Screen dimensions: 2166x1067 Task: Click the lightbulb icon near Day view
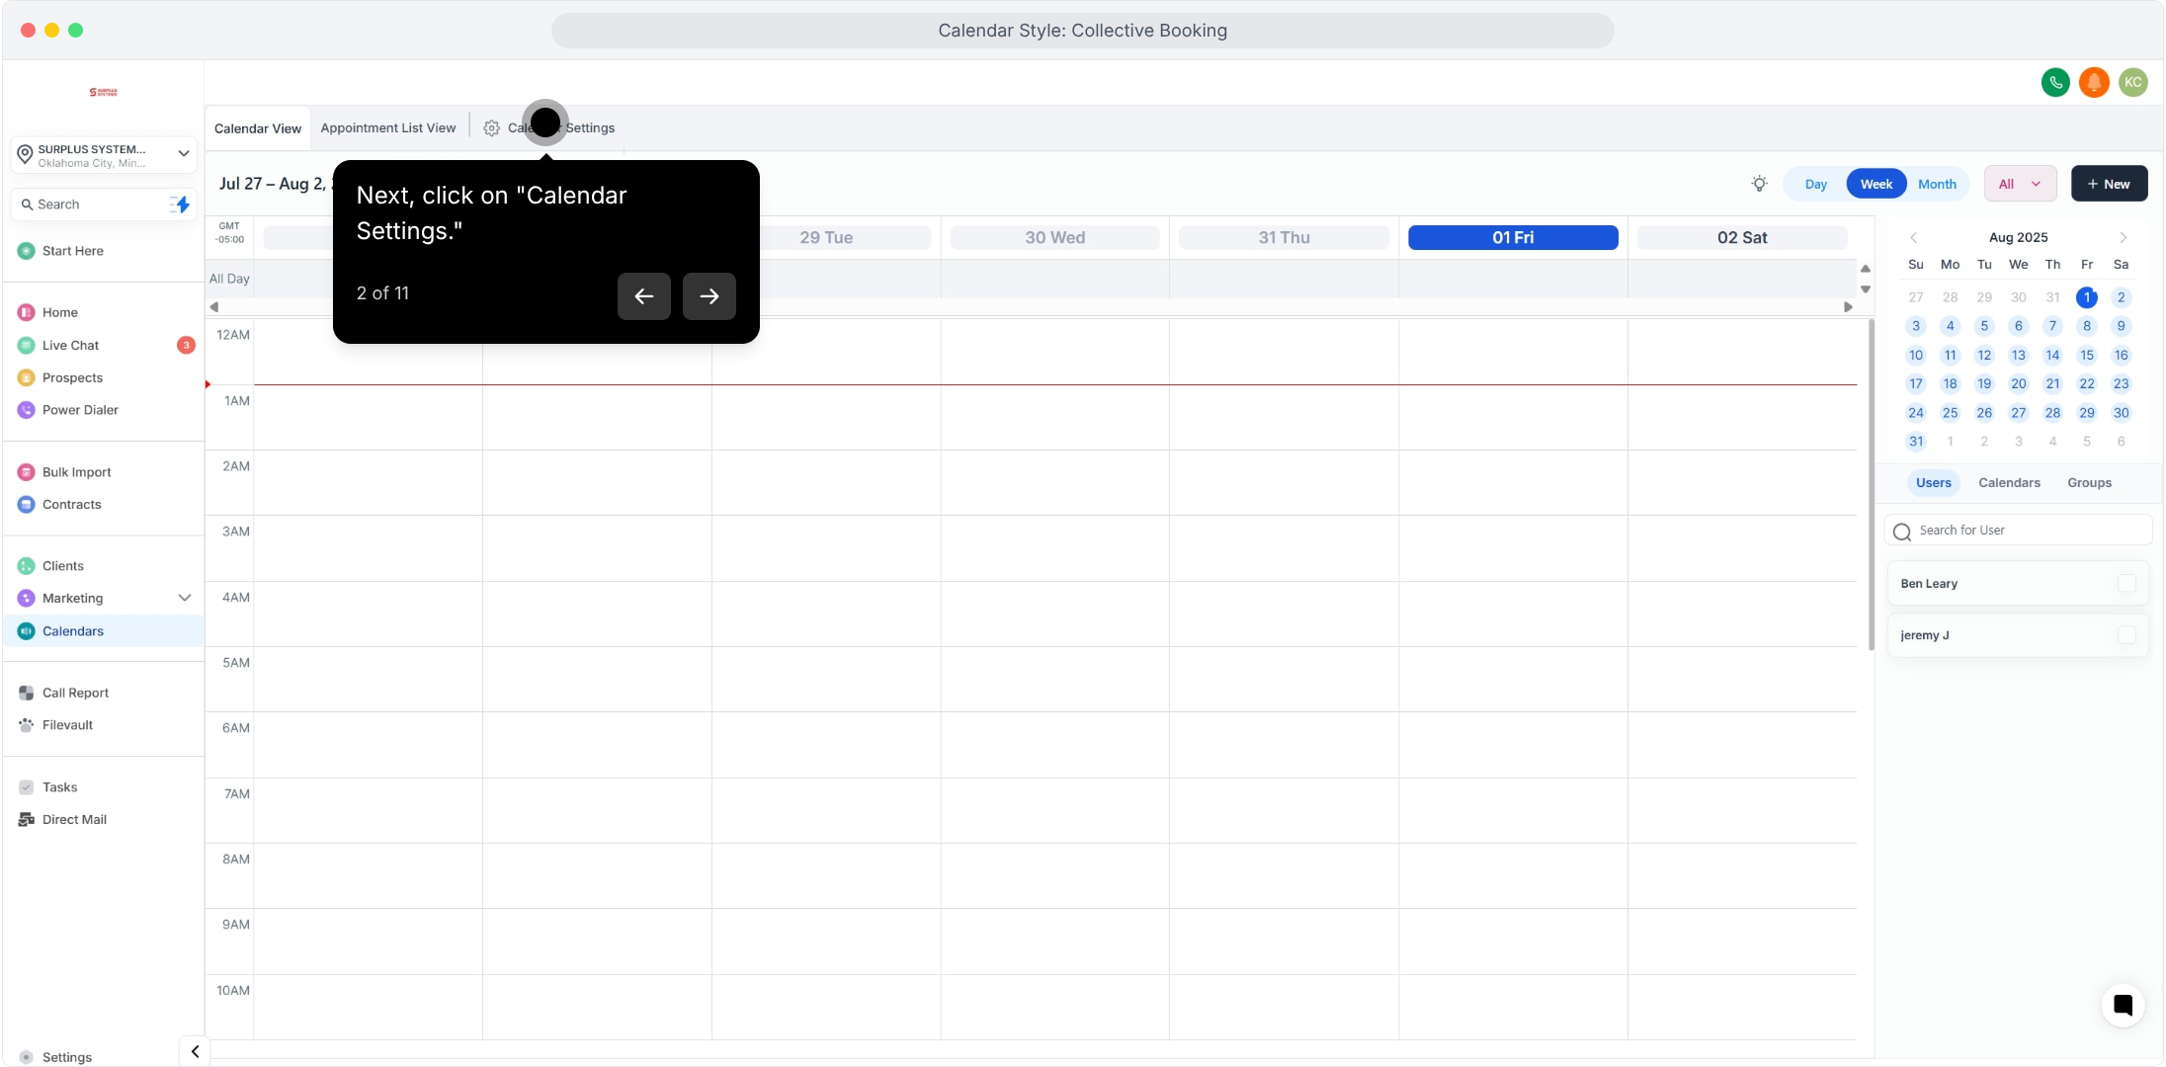coord(1759,184)
